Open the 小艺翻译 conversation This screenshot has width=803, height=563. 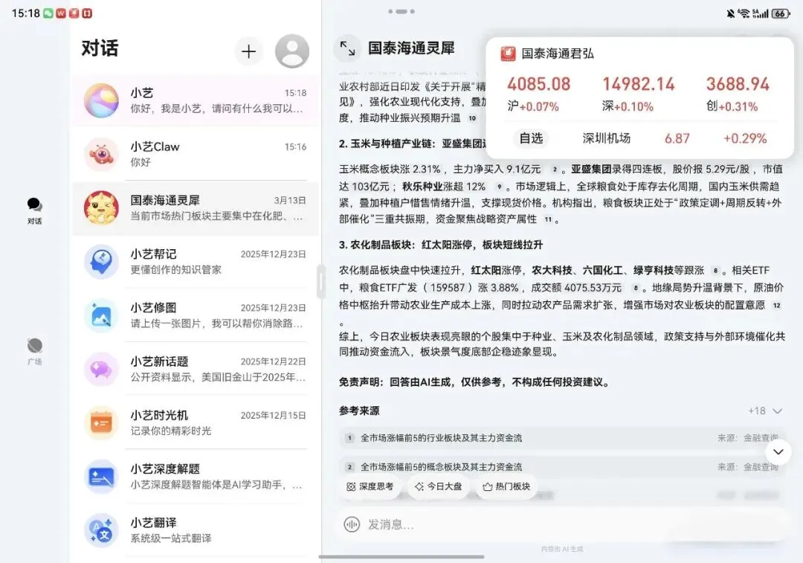click(x=195, y=531)
